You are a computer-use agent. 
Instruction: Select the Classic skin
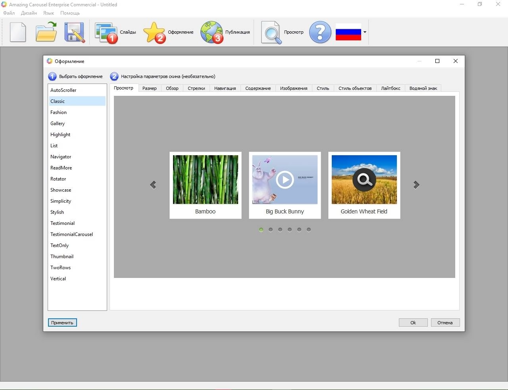pos(77,101)
